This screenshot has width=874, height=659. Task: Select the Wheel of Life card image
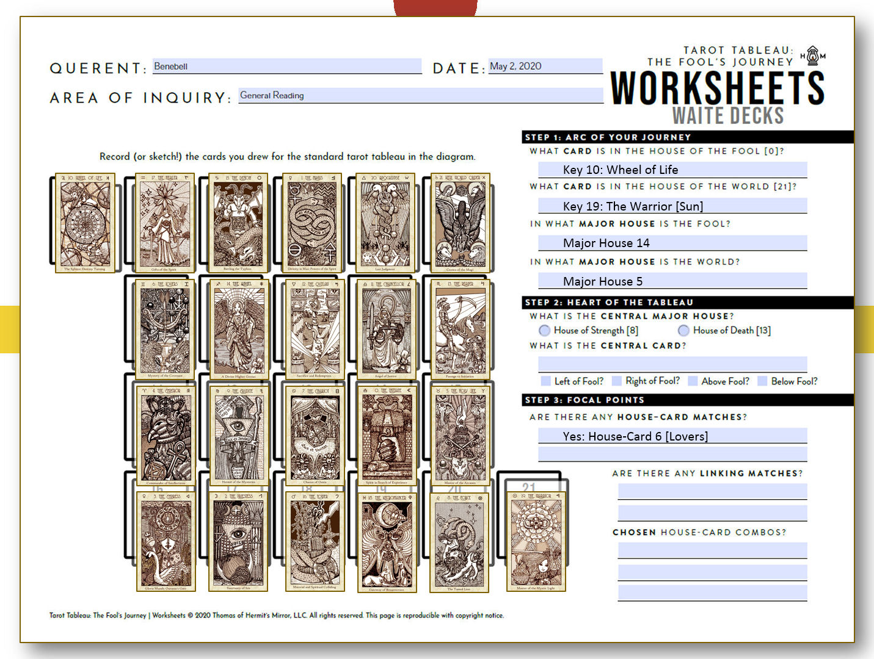pos(85,223)
